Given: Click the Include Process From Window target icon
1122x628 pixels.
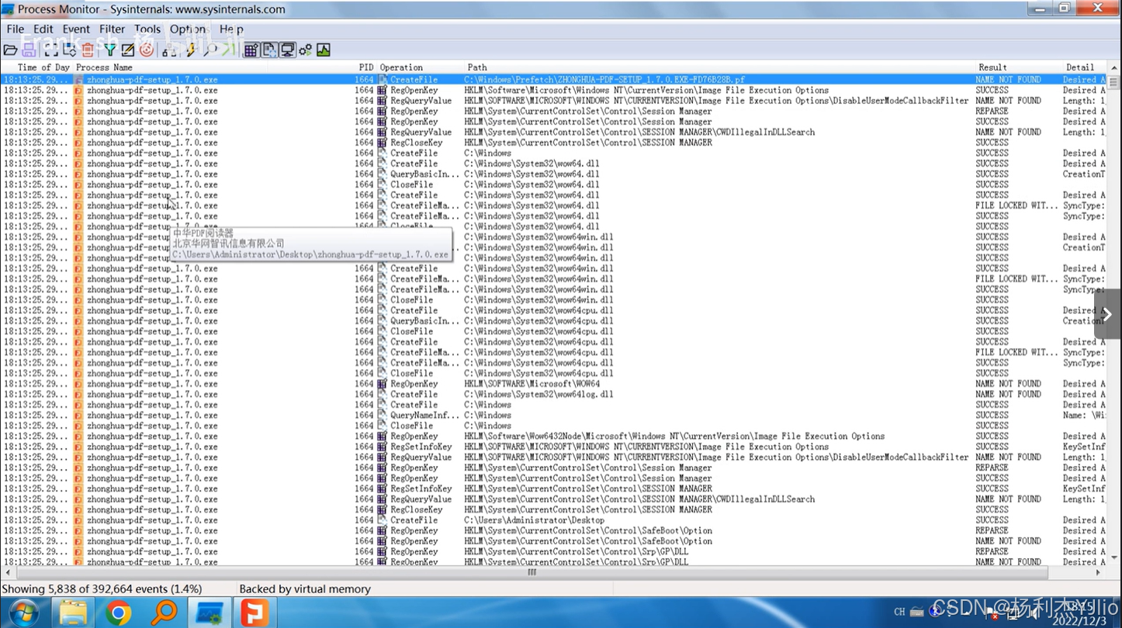Looking at the screenshot, I should [147, 50].
